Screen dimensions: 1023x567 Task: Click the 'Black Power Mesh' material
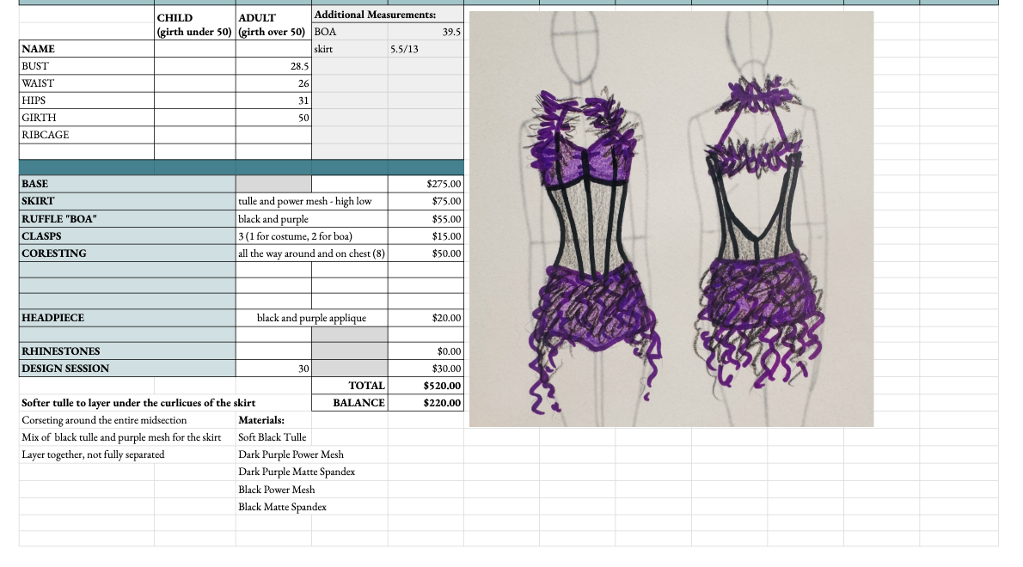coord(277,490)
